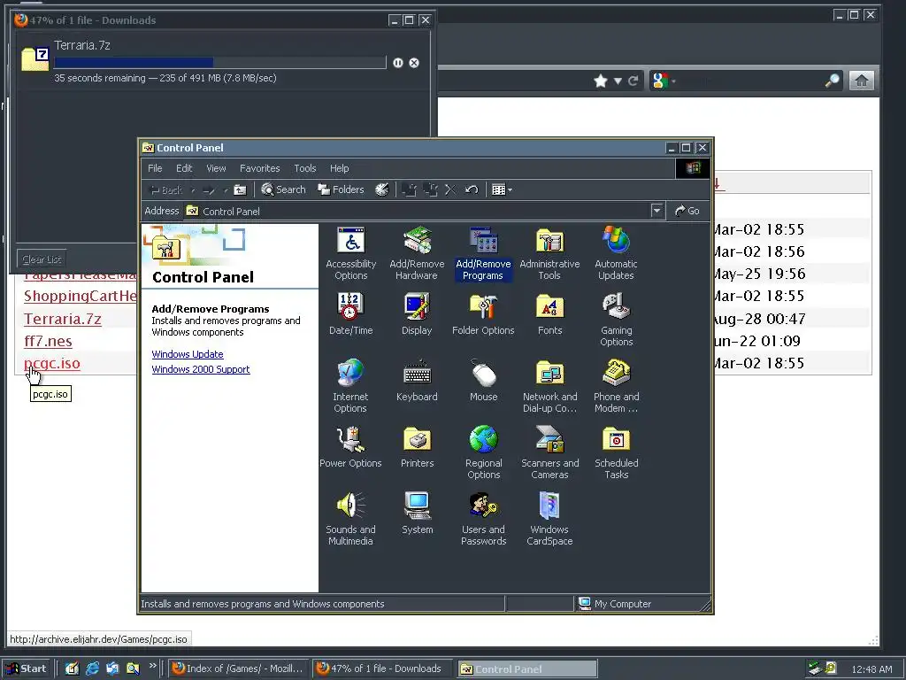Select the Add/Remove Programs icon
The width and height of the screenshot is (906, 680).
point(483,253)
